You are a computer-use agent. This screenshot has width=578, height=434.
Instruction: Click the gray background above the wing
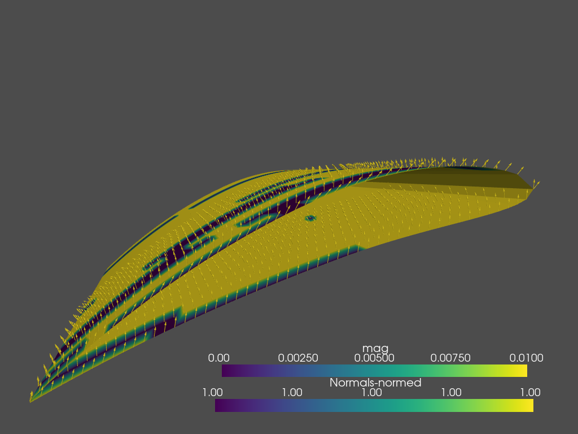[x=282, y=85]
